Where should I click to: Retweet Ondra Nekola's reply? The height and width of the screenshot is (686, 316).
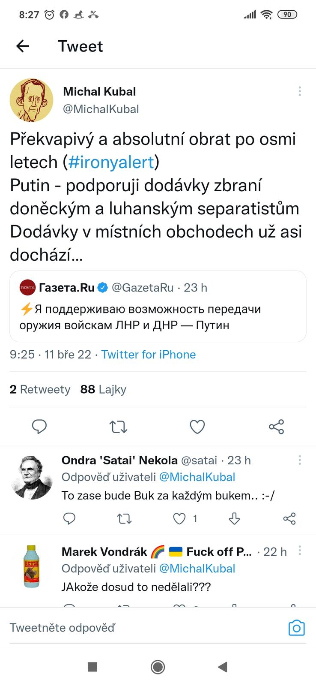coord(124,519)
